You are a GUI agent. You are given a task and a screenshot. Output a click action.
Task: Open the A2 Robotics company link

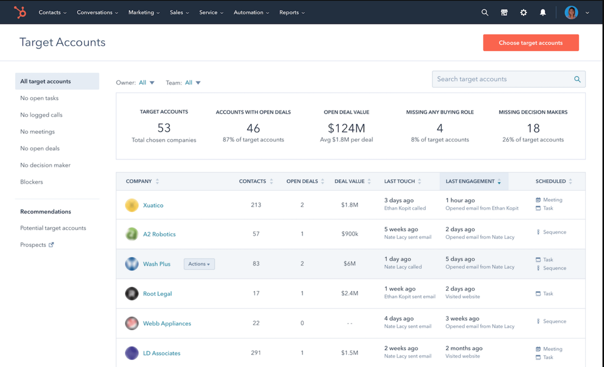pos(159,234)
